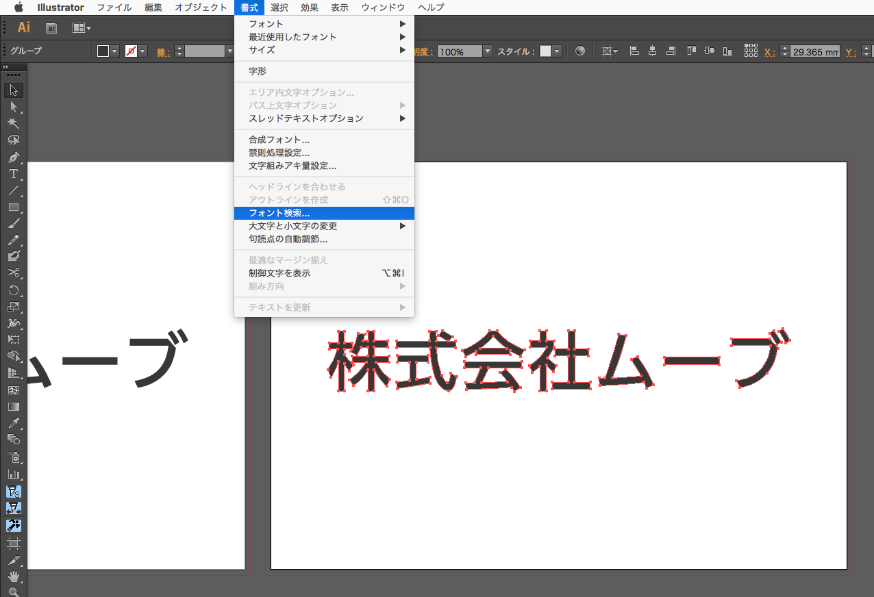Select the Eyedropper tool

(14, 423)
